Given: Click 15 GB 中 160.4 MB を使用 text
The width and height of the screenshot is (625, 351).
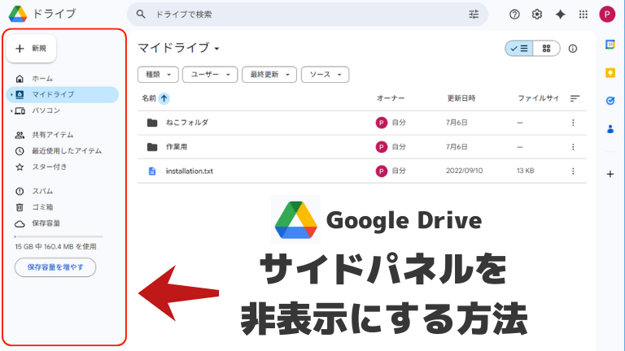Looking at the screenshot, I should click(x=55, y=247).
